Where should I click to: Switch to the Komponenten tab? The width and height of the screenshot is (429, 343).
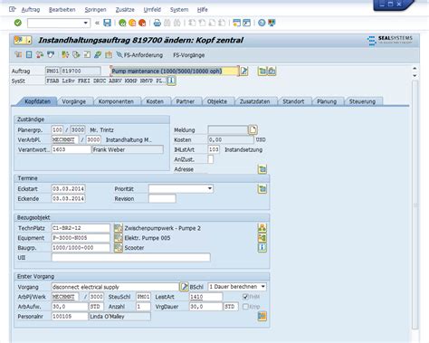point(116,101)
